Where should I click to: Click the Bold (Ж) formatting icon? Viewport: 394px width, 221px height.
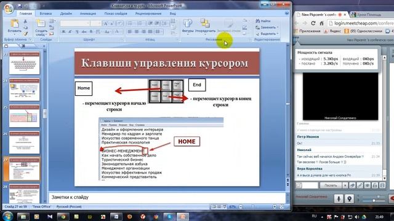click(64, 32)
